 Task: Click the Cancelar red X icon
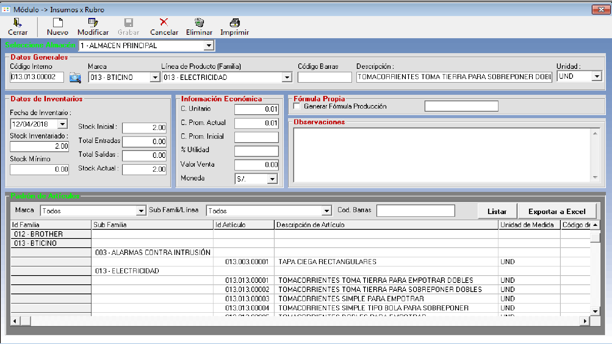[164, 23]
